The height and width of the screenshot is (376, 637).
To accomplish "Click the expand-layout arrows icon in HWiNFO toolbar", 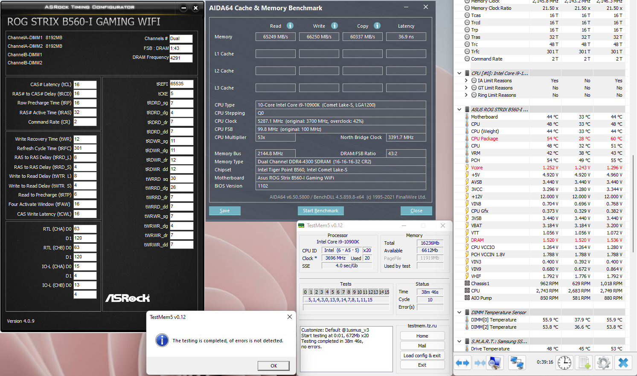I will pos(462,363).
